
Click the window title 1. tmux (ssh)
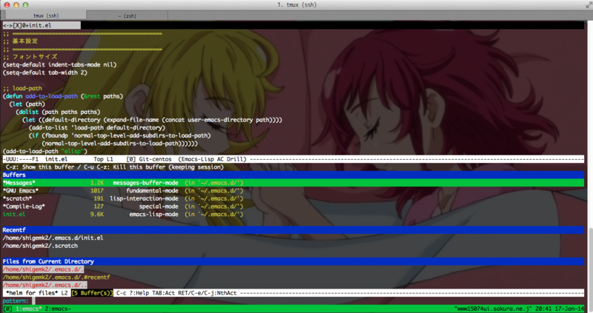pos(297,5)
